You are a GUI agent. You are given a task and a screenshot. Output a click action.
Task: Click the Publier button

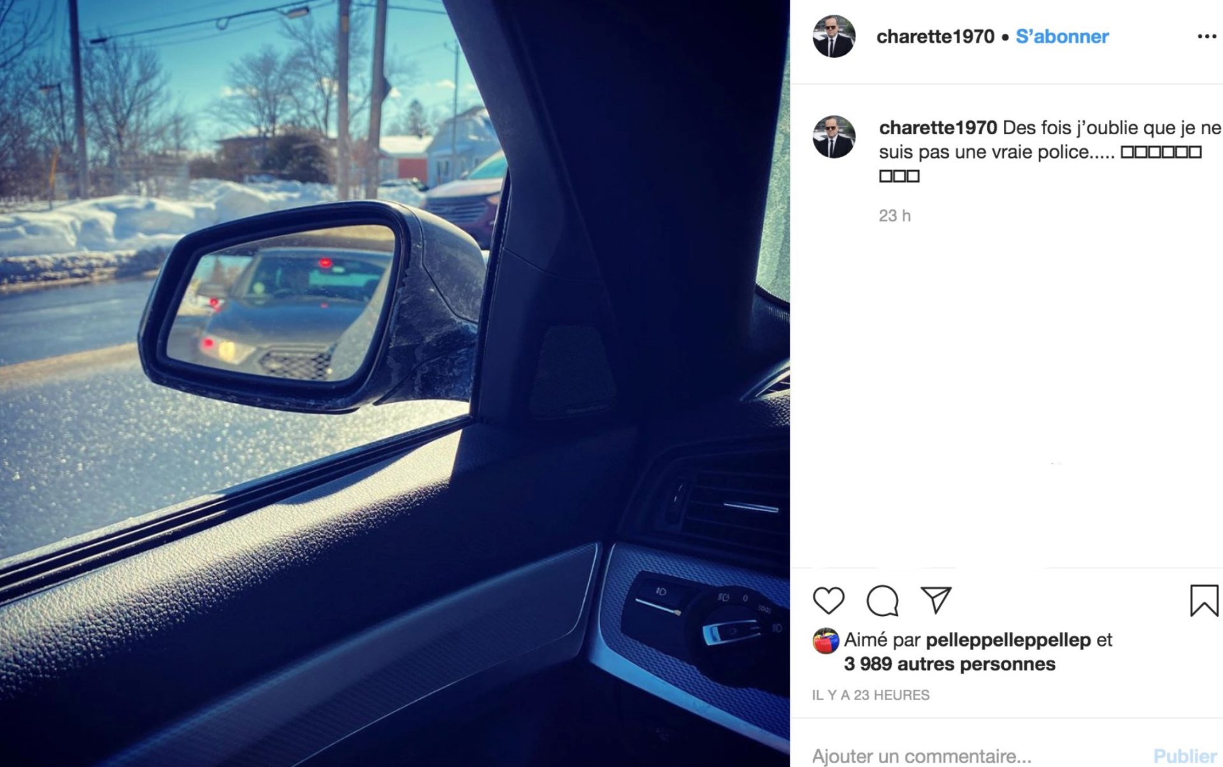click(1185, 756)
